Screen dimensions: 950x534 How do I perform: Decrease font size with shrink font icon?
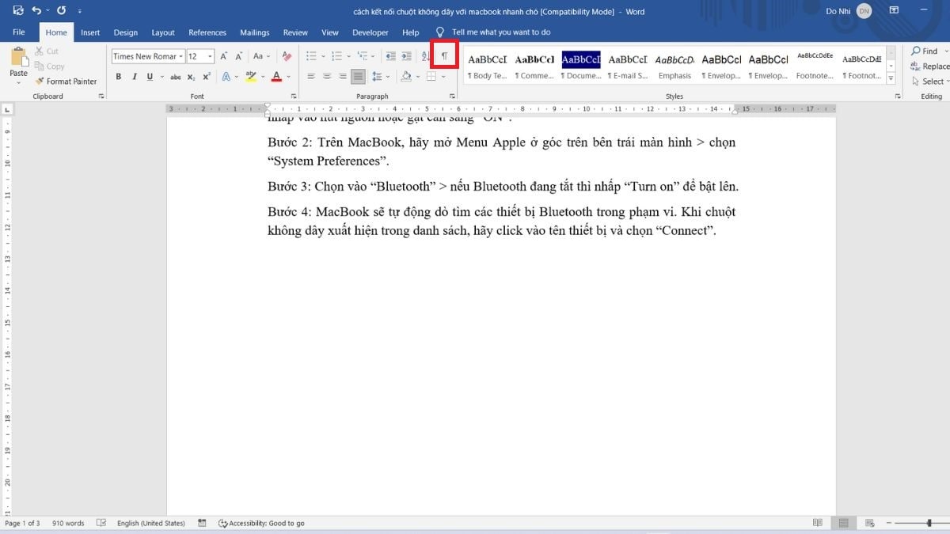[239, 56]
